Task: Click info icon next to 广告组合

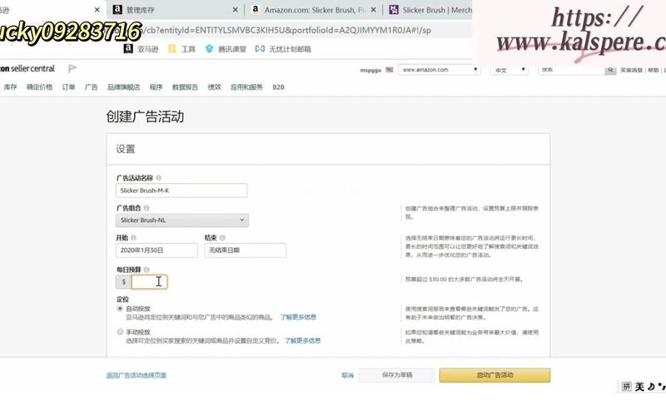Action: 147,208
